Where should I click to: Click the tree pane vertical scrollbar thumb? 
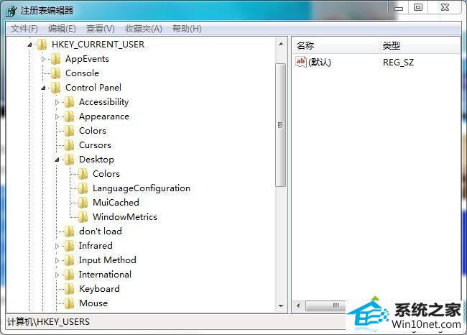280,125
